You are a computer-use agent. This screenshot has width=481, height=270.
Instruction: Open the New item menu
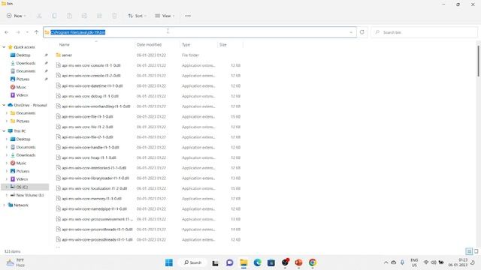tap(17, 16)
